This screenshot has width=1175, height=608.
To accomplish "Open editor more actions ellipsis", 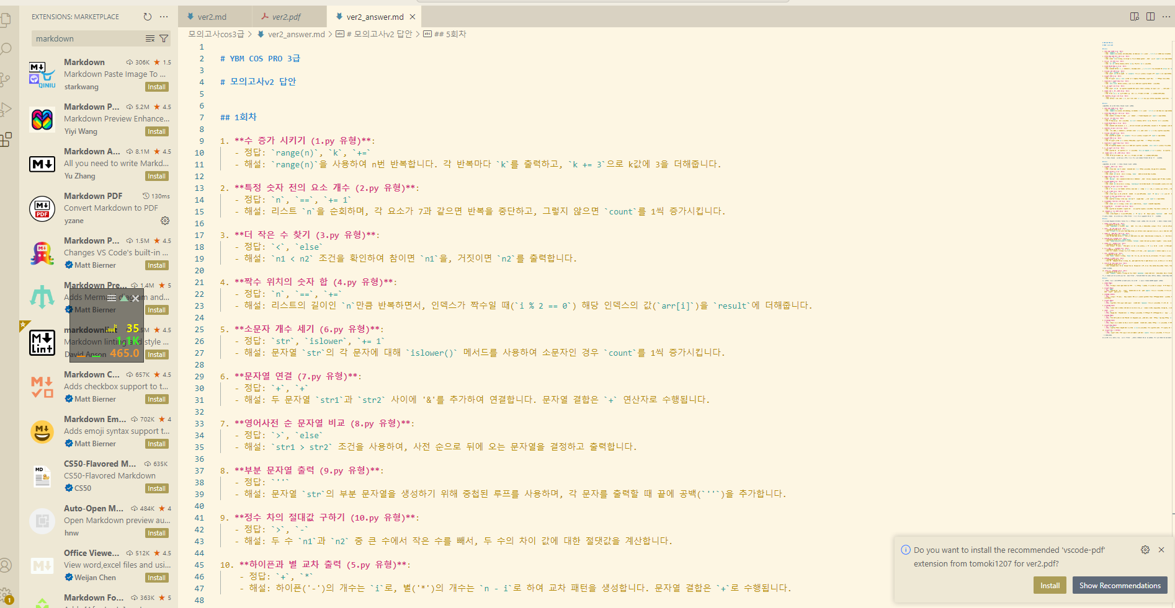I will pos(1166,17).
